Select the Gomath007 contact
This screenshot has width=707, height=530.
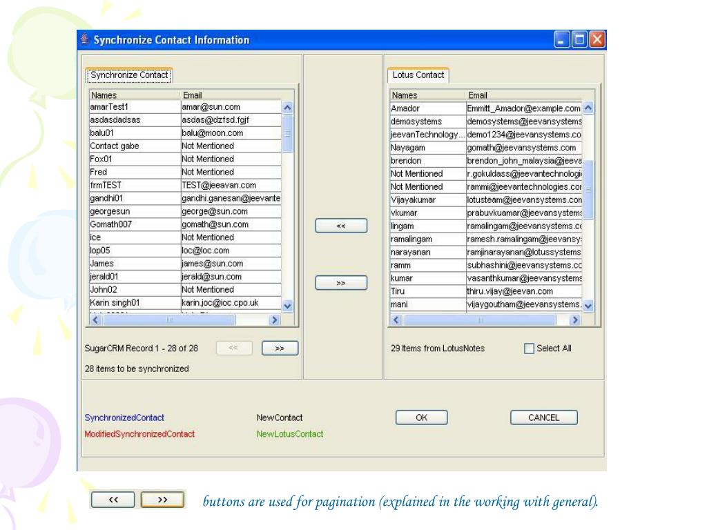tap(185, 225)
